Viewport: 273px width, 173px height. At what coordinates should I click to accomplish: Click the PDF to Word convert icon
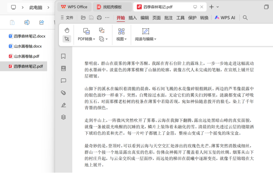87,31
